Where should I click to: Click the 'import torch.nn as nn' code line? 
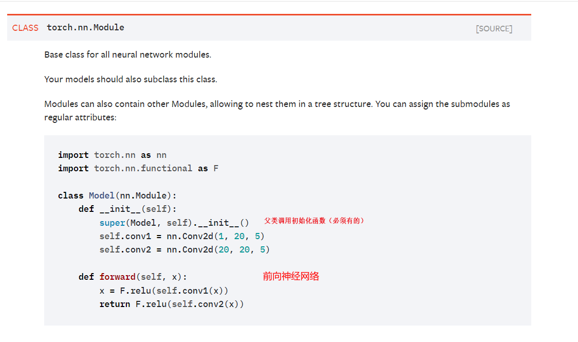(112, 155)
